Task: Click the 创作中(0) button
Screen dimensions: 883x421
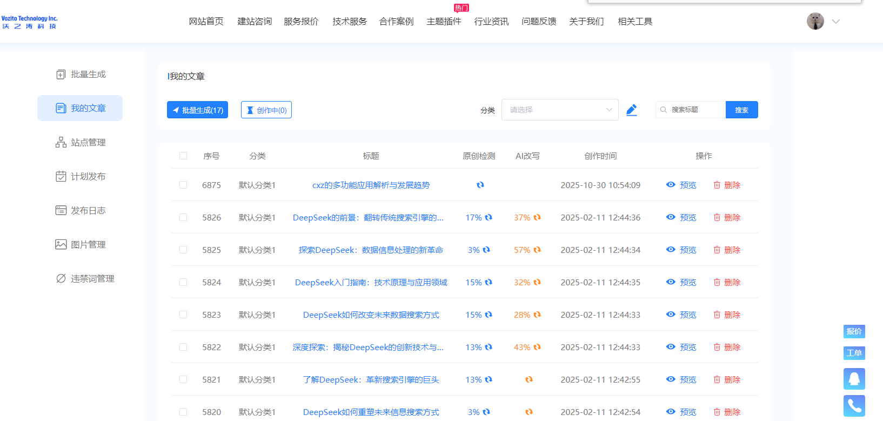Action: pos(266,110)
